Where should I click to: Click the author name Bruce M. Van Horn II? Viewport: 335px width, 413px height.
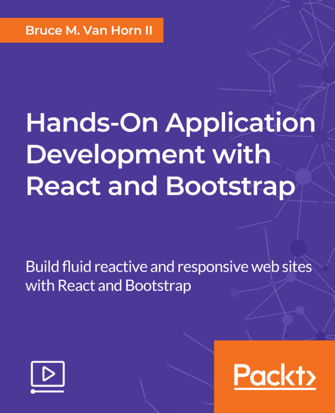pos(89,31)
